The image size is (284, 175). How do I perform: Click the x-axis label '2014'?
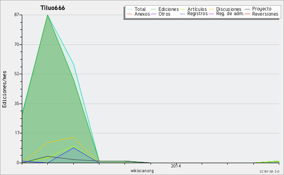point(176,166)
